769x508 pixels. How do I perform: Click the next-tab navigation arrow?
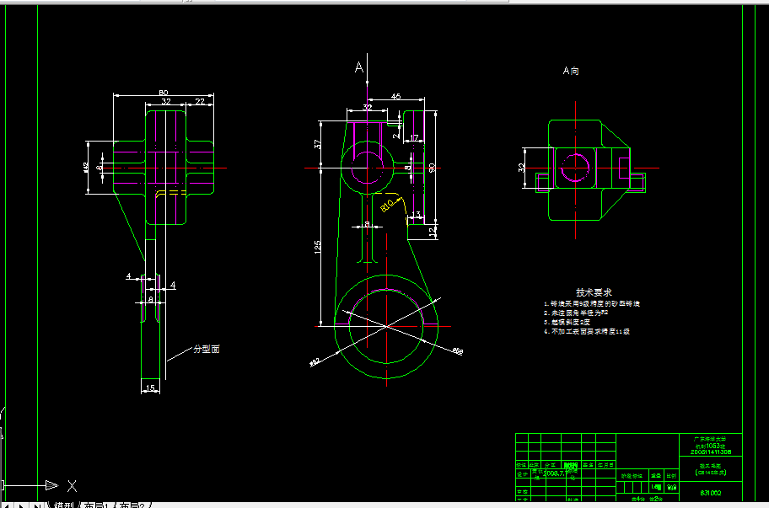tap(22, 505)
